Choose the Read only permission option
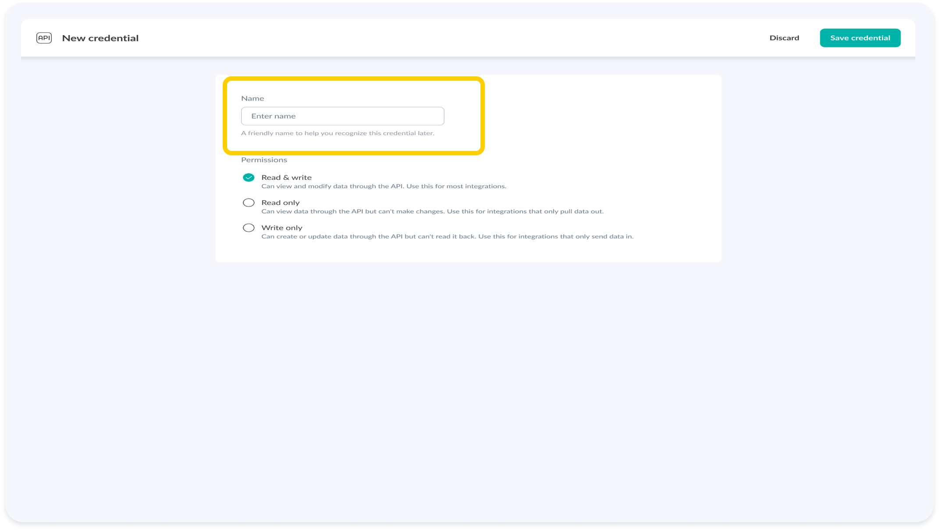939x530 pixels. coord(249,203)
